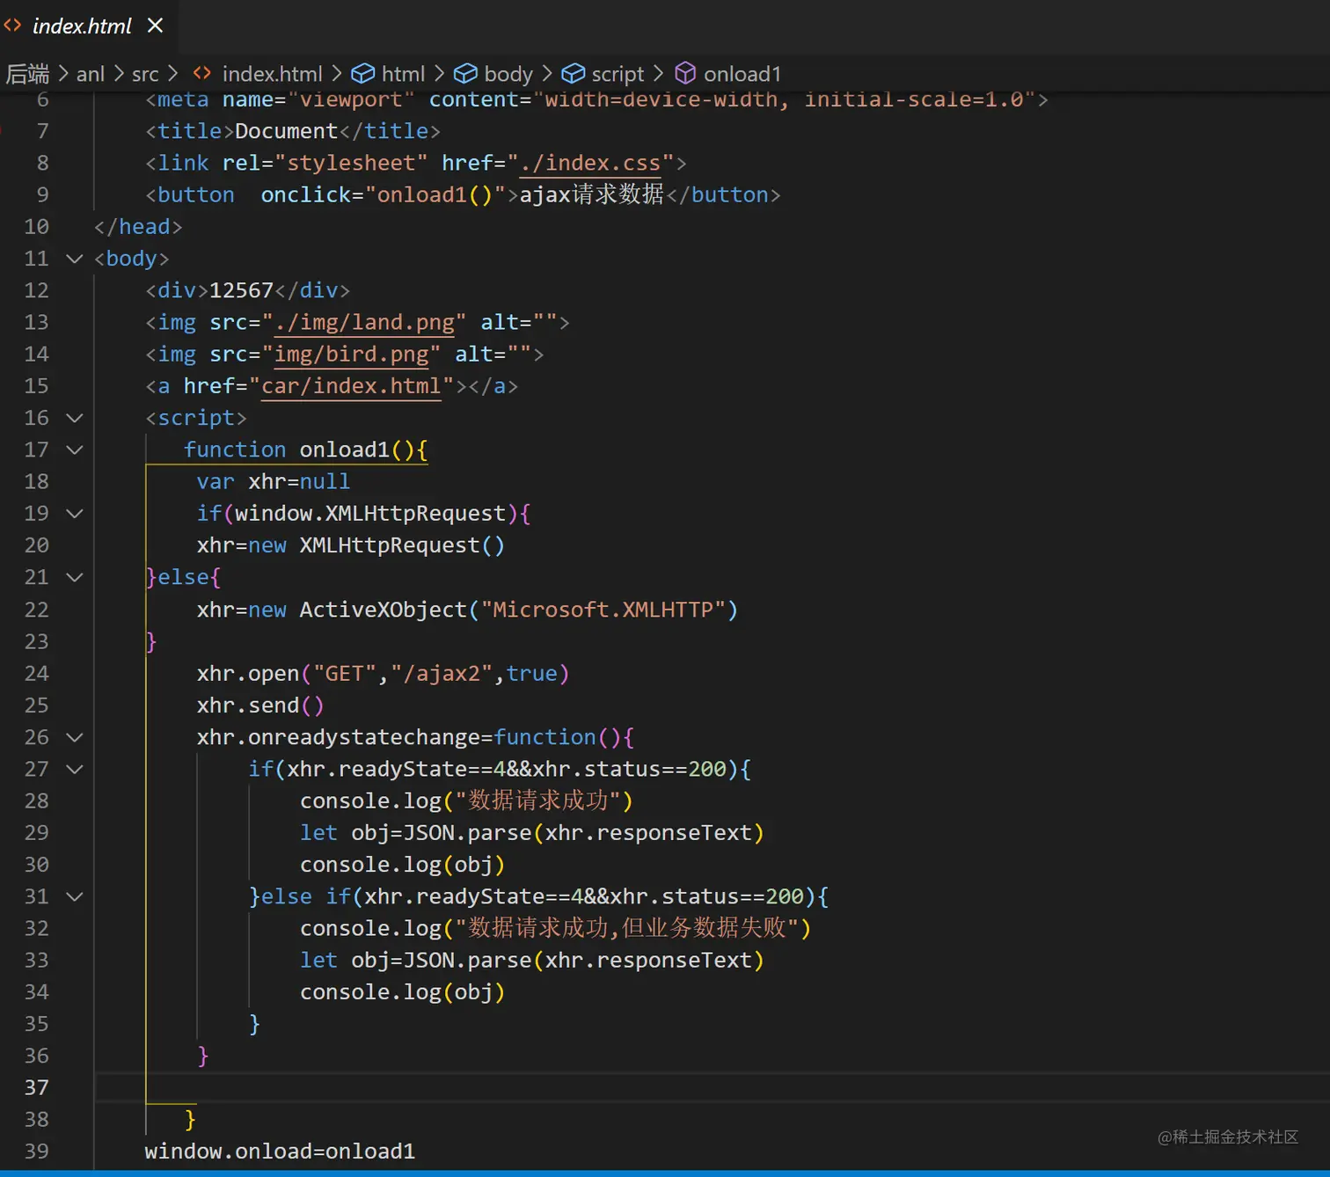Click 12567 inside the div
The height and width of the screenshot is (1177, 1330).
click(241, 290)
